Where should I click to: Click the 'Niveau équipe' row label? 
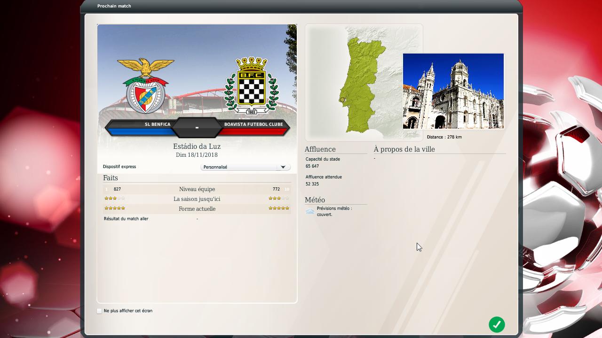click(x=197, y=189)
